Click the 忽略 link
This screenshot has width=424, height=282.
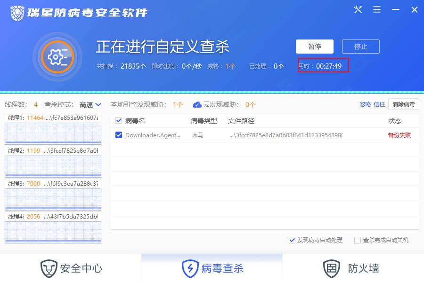[x=365, y=104]
